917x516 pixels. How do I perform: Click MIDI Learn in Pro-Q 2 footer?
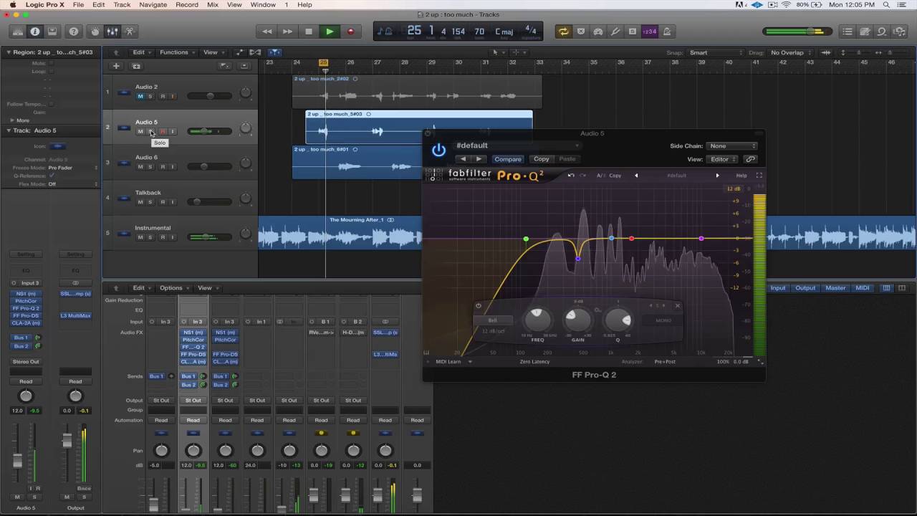(448, 362)
